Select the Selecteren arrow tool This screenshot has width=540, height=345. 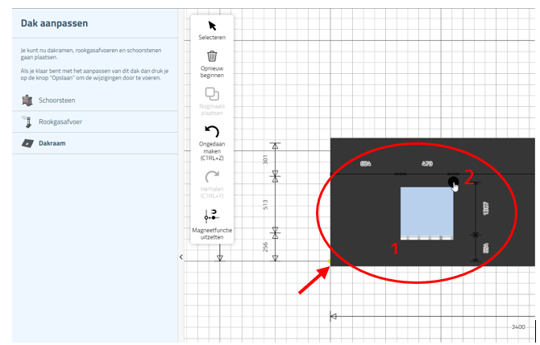click(x=212, y=26)
